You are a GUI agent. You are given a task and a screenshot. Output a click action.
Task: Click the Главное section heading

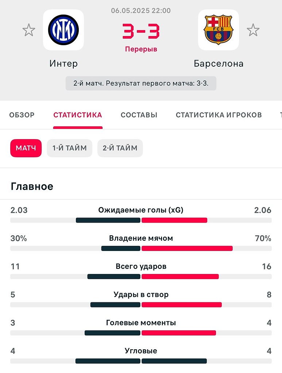coord(32,186)
